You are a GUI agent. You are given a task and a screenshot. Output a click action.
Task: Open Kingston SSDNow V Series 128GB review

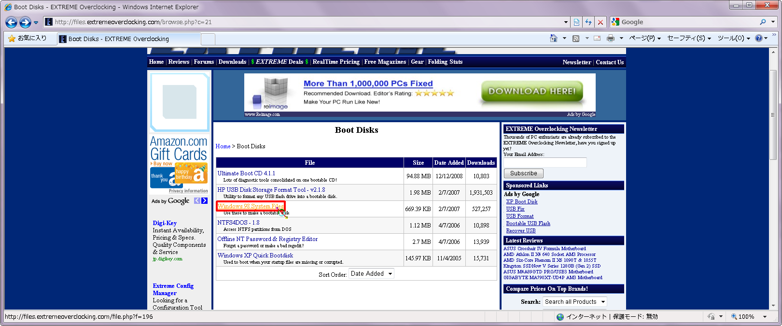[552, 266]
